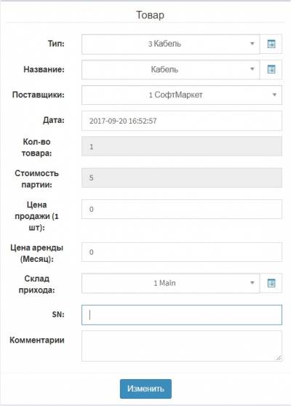291x406 pixels.
Task: Open the Склад прихода dropdown 1 Main
Action: click(x=170, y=283)
